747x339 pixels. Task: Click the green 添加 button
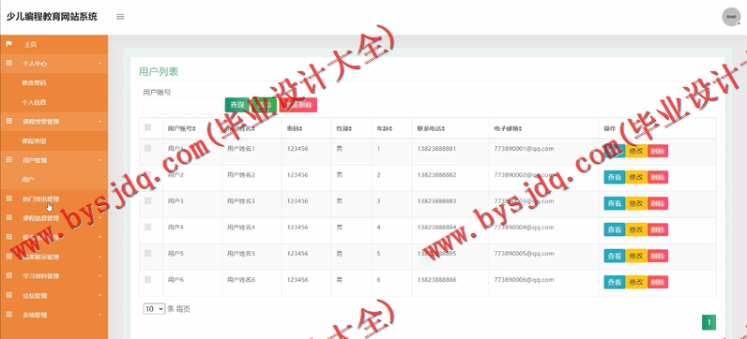click(265, 105)
